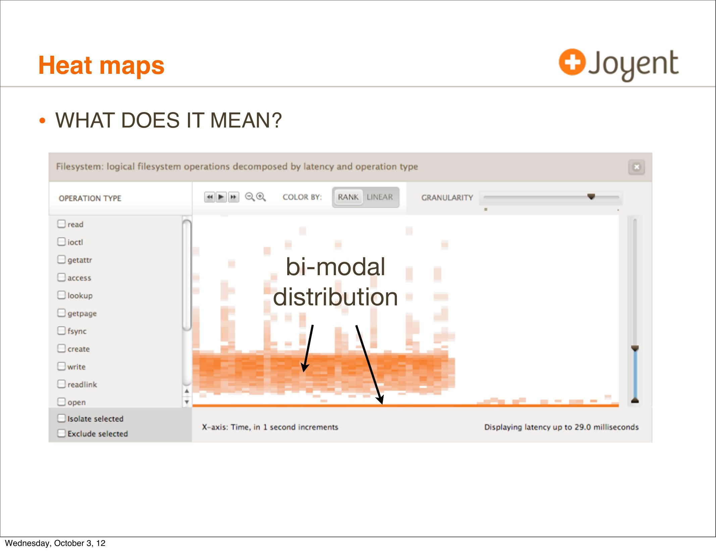
Task: Switch coloring to LINEAR
Action: click(x=379, y=197)
